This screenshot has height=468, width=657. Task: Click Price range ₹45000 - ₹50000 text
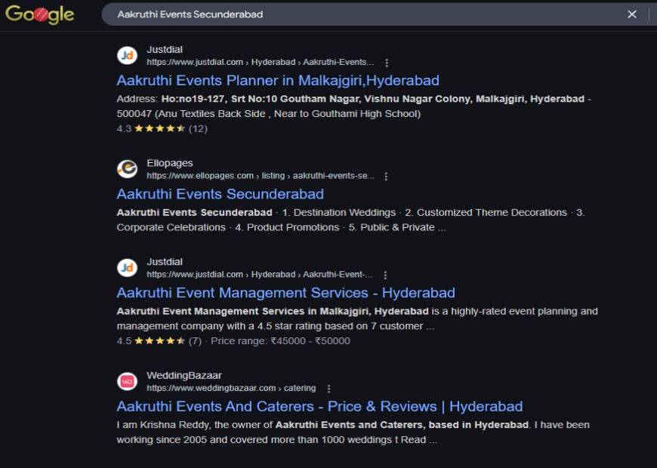click(280, 340)
